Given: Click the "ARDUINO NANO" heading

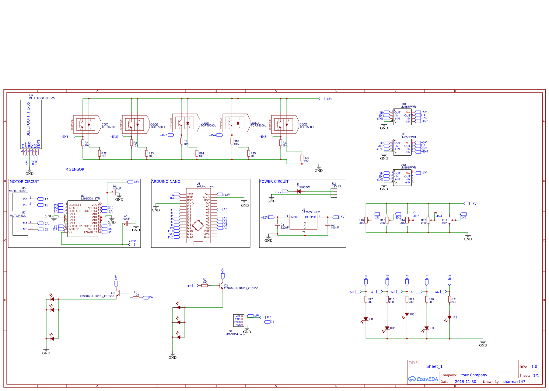Looking at the screenshot, I should 166,182.
